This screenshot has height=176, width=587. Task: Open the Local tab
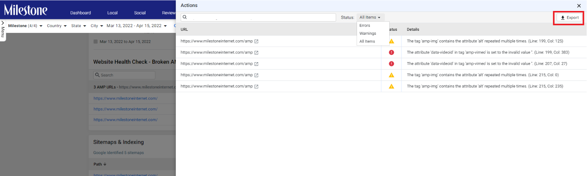[112, 13]
